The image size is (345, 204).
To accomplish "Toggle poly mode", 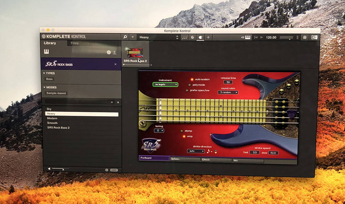I will 189,85.
